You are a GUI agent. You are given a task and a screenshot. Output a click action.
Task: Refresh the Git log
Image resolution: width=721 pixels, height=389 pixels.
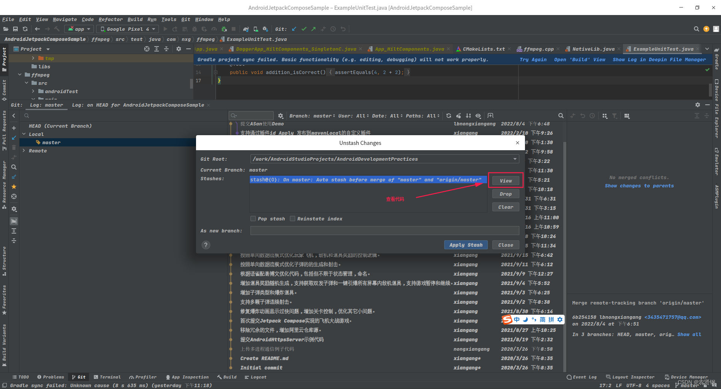pos(449,116)
